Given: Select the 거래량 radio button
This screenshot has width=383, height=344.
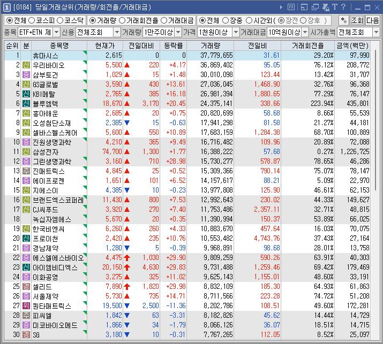Looking at the screenshot, I should [92, 20].
